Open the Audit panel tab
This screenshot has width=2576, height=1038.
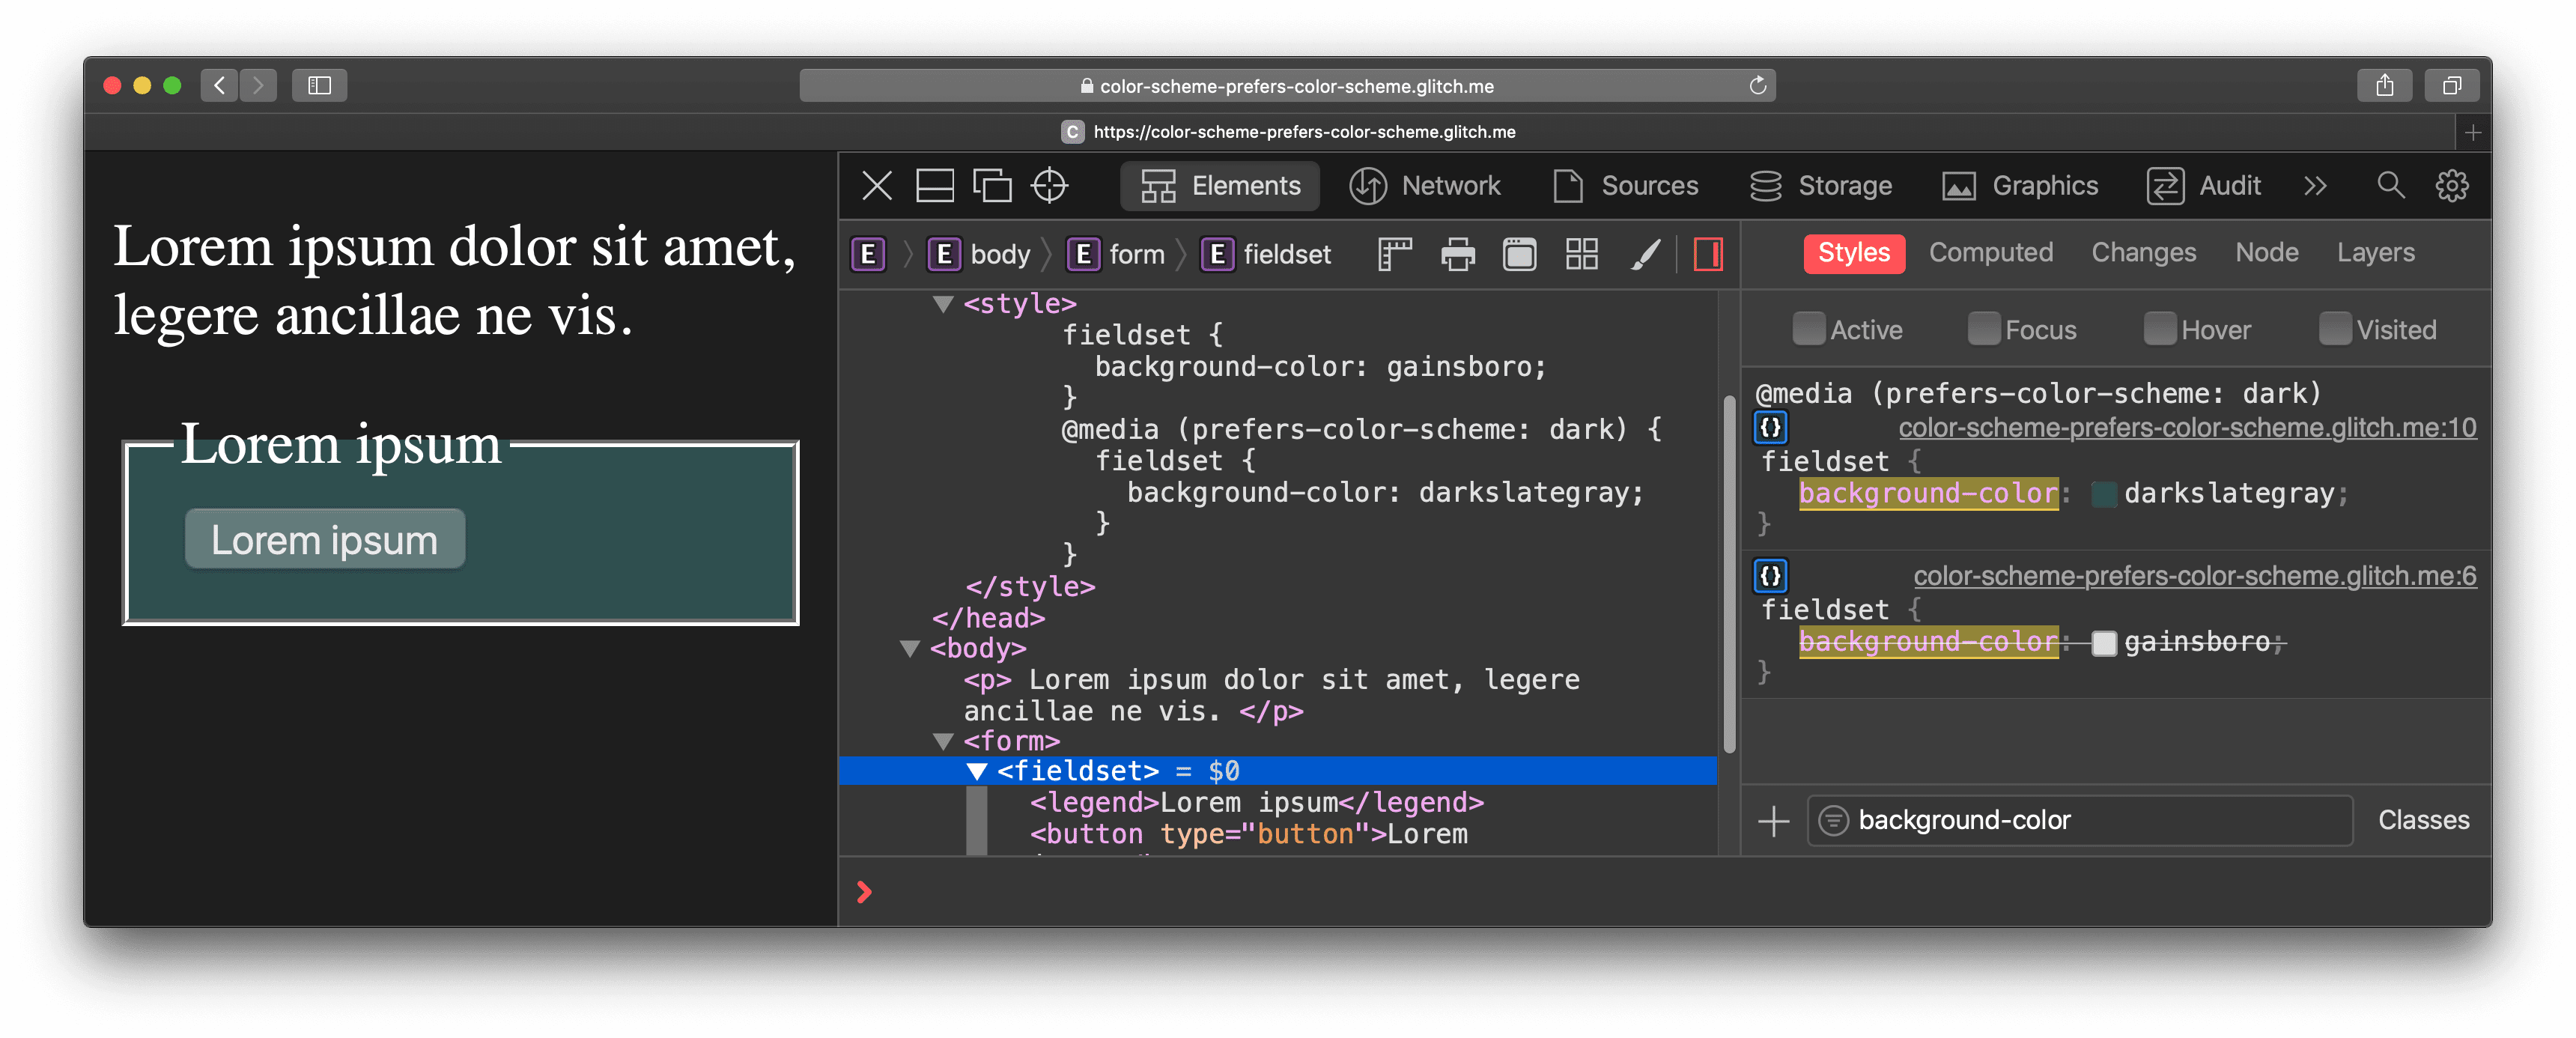point(2229,186)
